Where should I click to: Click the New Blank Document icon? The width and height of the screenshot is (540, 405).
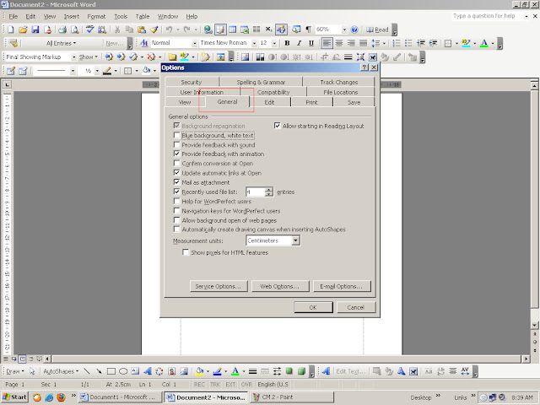(11, 30)
